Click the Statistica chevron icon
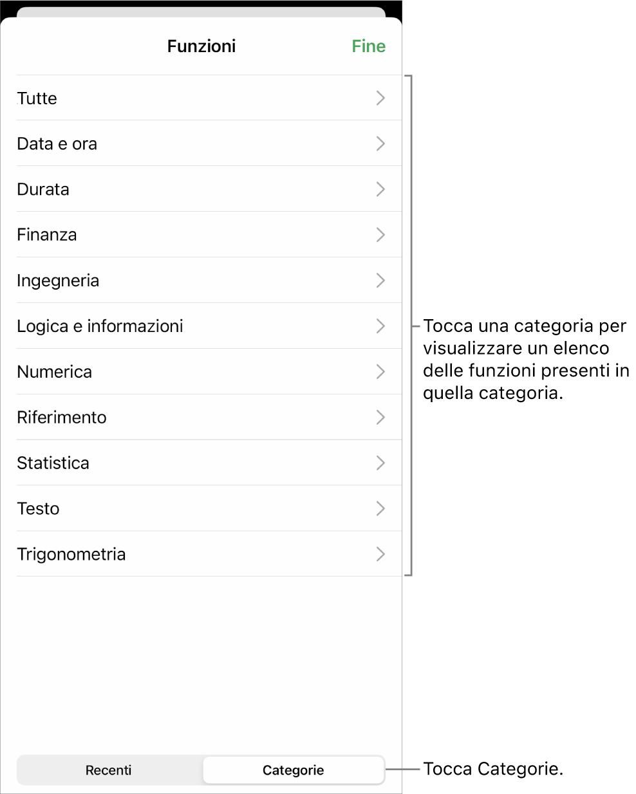Screen dimensions: 636x794 point(380,463)
